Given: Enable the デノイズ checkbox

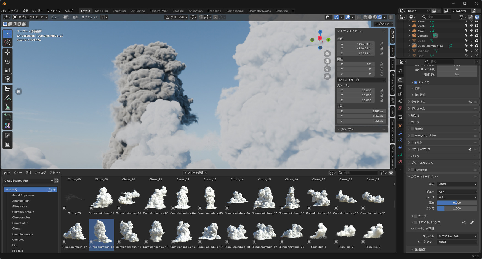Looking at the screenshot, I should click(x=416, y=82).
